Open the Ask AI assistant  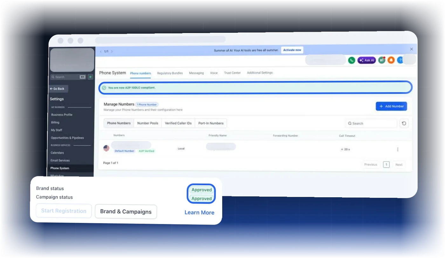tap(367, 60)
